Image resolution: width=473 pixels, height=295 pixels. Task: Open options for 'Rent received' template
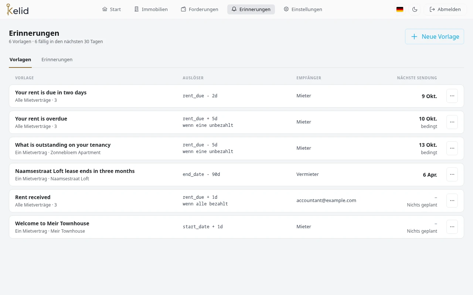pyautogui.click(x=452, y=201)
